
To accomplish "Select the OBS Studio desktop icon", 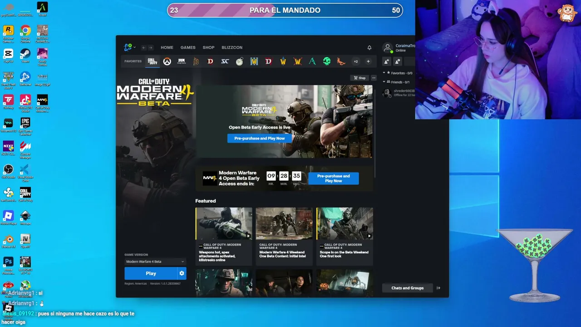I will click(x=8, y=172).
